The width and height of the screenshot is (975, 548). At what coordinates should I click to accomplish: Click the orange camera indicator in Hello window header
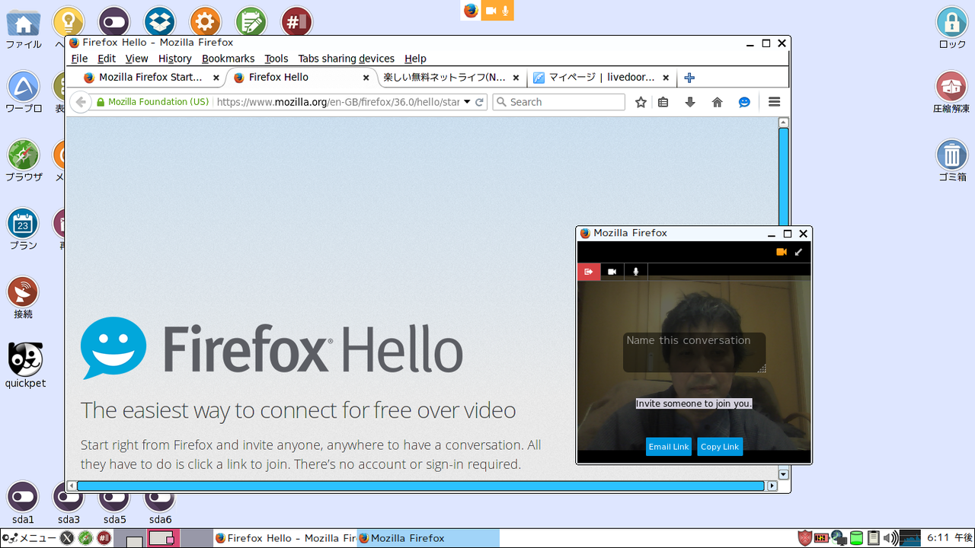coord(782,252)
